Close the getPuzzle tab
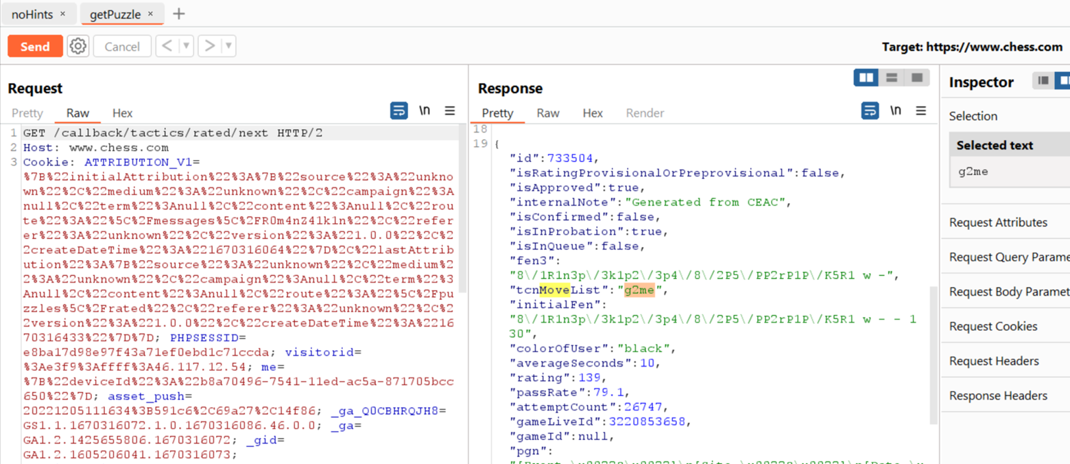The image size is (1070, 464). click(x=150, y=14)
